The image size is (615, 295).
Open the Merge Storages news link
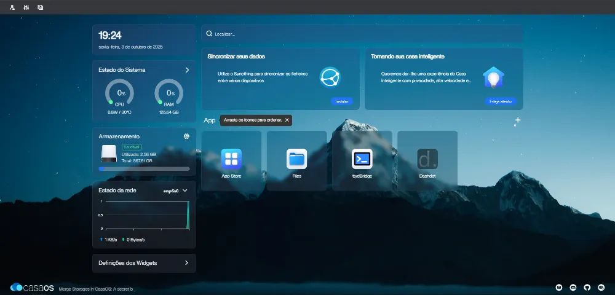pos(97,289)
